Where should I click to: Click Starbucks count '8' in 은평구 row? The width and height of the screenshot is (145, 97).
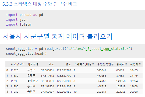[74, 76]
